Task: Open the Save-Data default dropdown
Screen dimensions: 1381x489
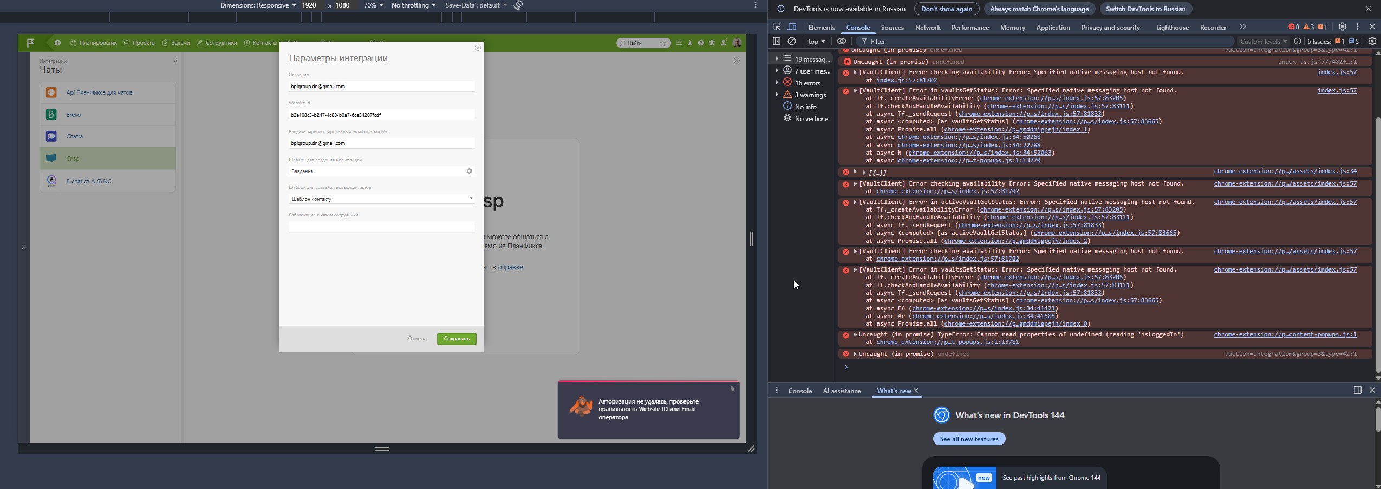Action: (x=475, y=5)
